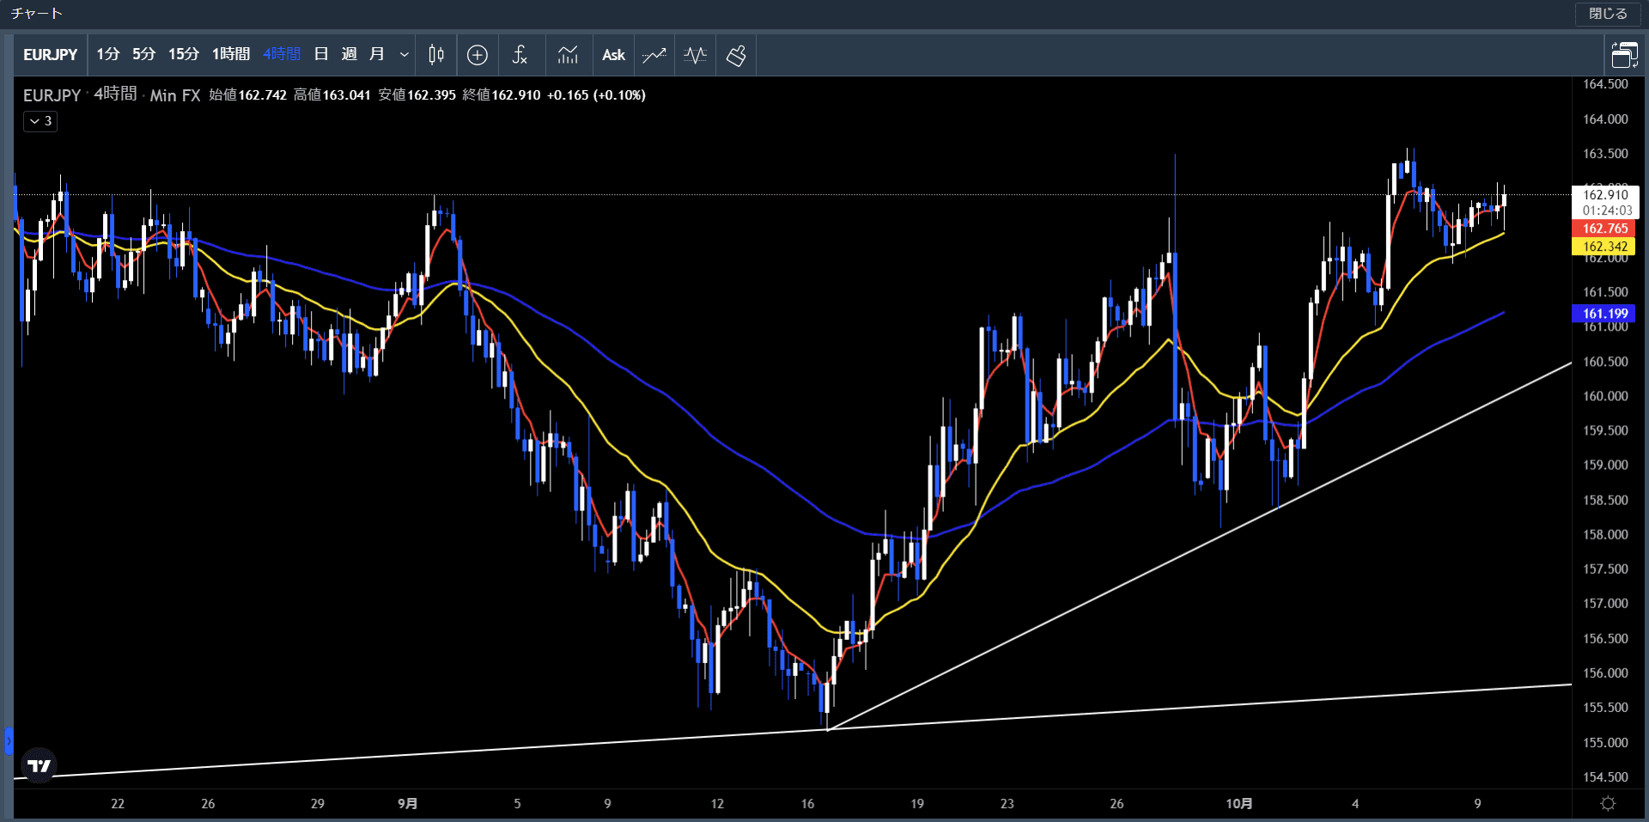Click the 01:24:03 bar countdown timer

point(1607,210)
